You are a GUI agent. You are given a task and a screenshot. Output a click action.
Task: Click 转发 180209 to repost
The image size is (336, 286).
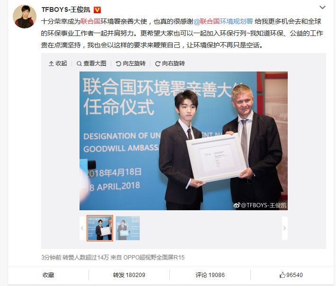tap(129, 275)
